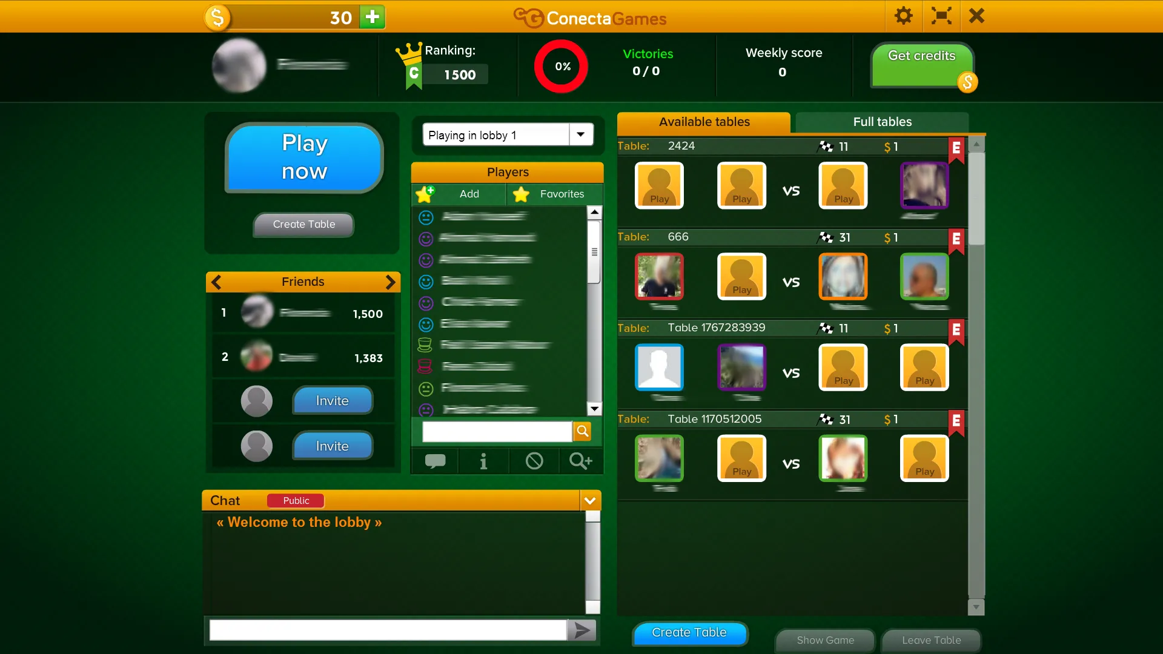
Task: Toggle the Public chat label
Action: click(x=296, y=501)
